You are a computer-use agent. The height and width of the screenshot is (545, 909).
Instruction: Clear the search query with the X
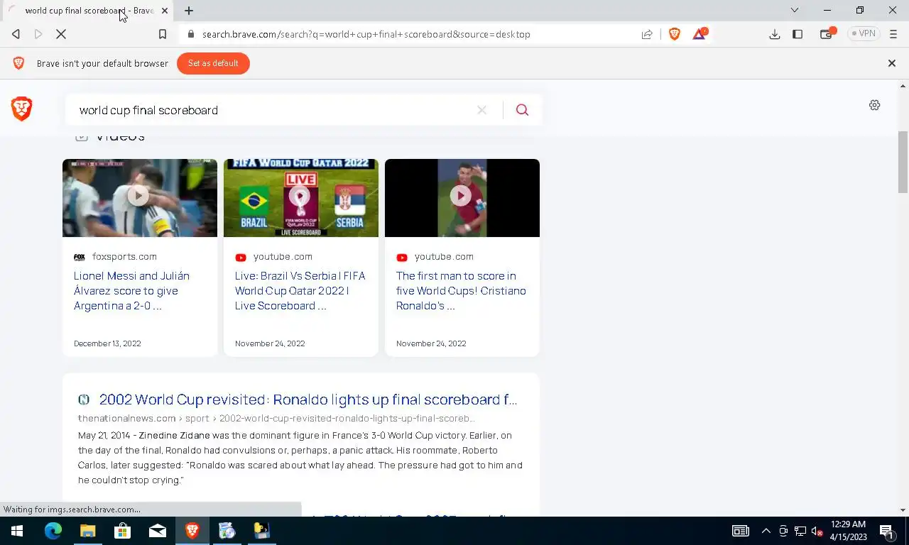click(x=481, y=110)
